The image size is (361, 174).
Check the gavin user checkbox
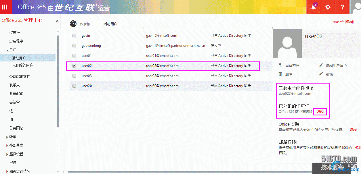[x=74, y=36]
